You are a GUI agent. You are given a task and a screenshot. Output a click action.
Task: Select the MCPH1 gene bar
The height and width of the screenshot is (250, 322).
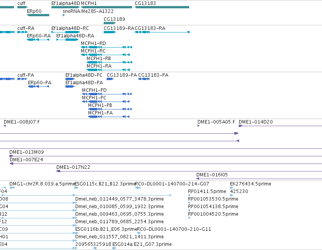(107, 7)
